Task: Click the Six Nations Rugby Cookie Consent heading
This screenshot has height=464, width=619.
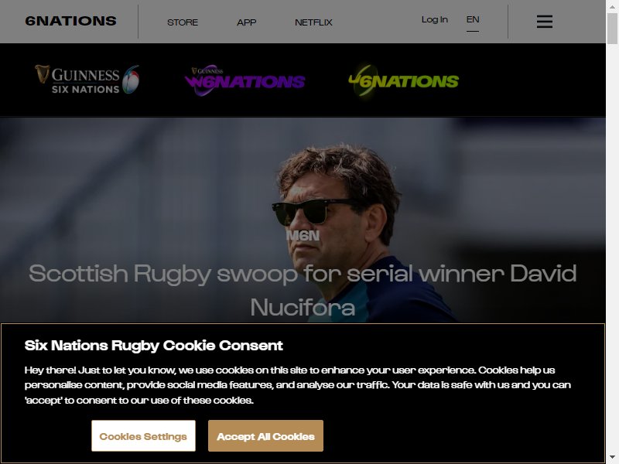Action: pyautogui.click(x=153, y=346)
